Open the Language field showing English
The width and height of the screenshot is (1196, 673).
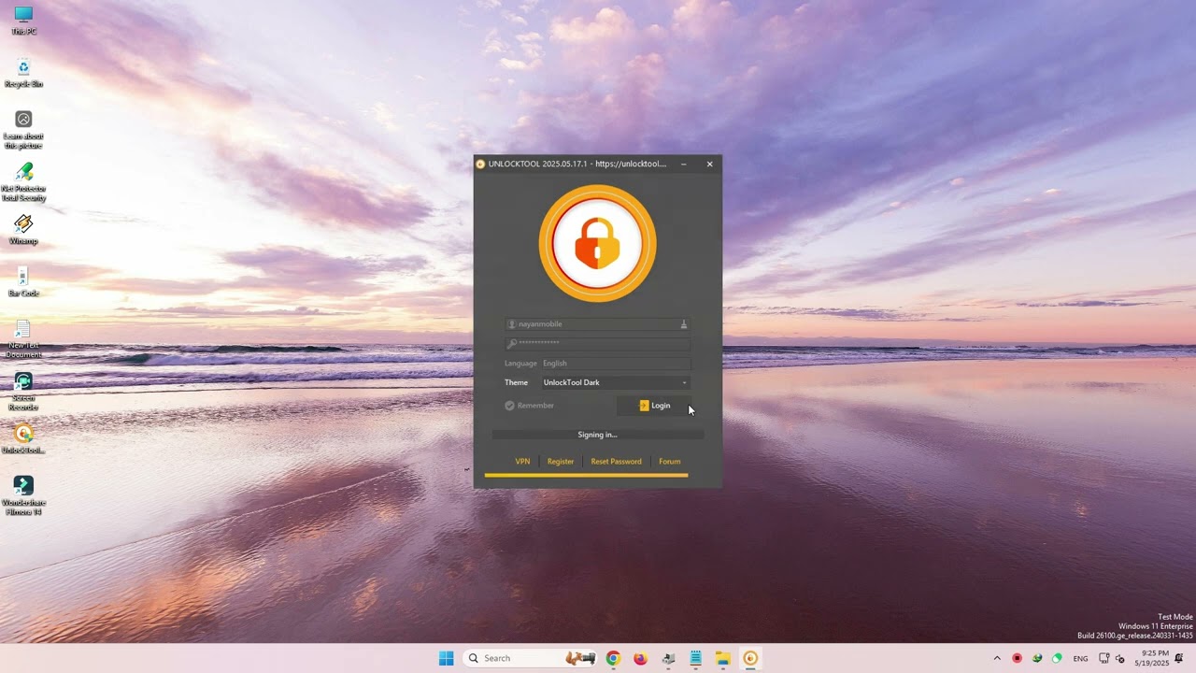(x=616, y=364)
